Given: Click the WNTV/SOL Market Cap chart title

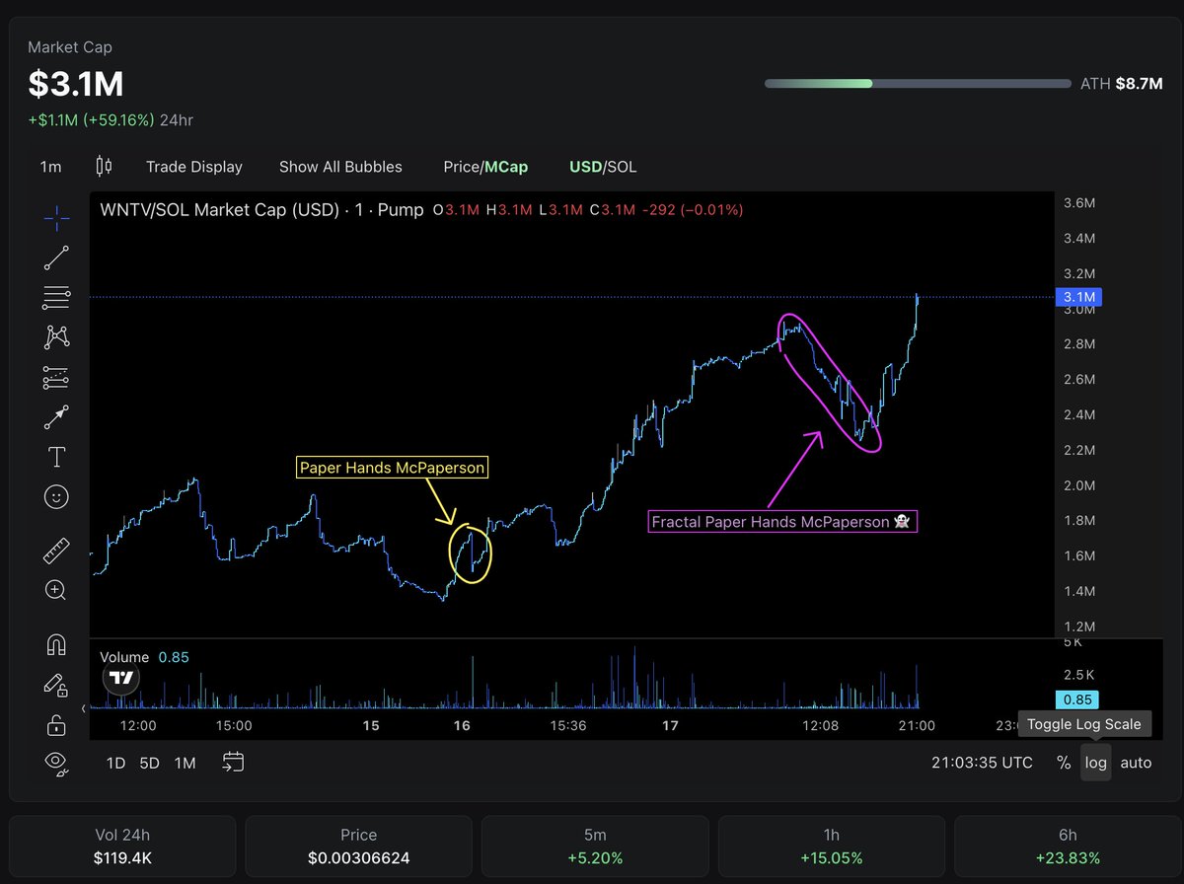Looking at the screenshot, I should pyautogui.click(x=261, y=209).
